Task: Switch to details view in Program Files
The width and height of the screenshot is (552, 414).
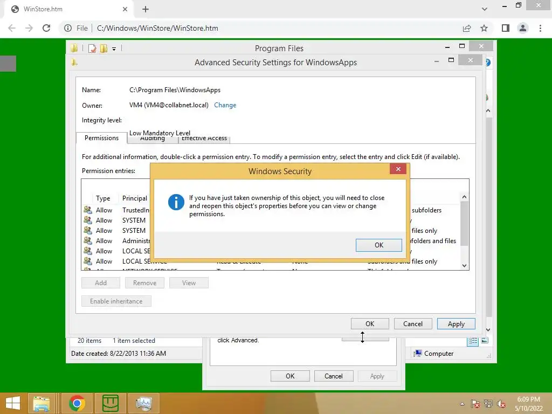Action: pos(473,341)
